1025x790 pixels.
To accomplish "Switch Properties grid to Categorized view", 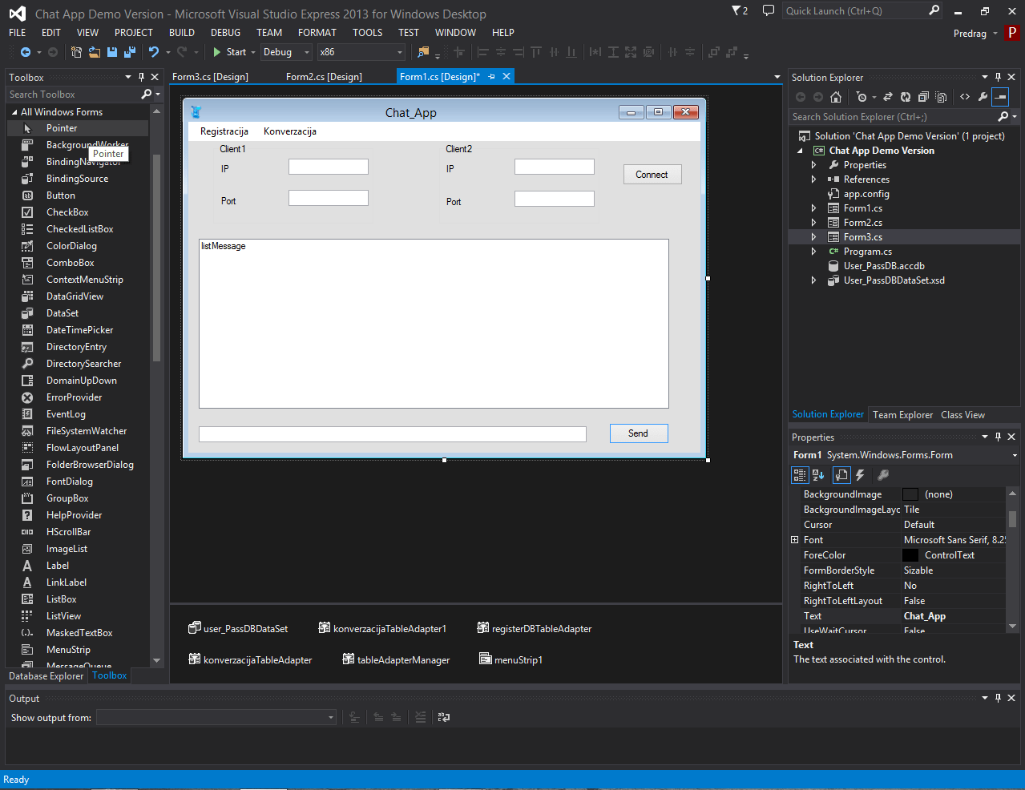I will [x=800, y=475].
